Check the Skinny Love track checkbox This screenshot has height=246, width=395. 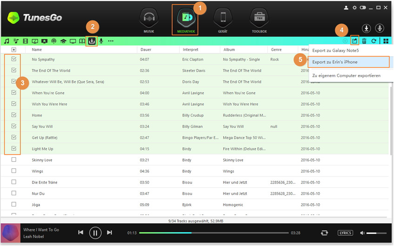click(13, 160)
